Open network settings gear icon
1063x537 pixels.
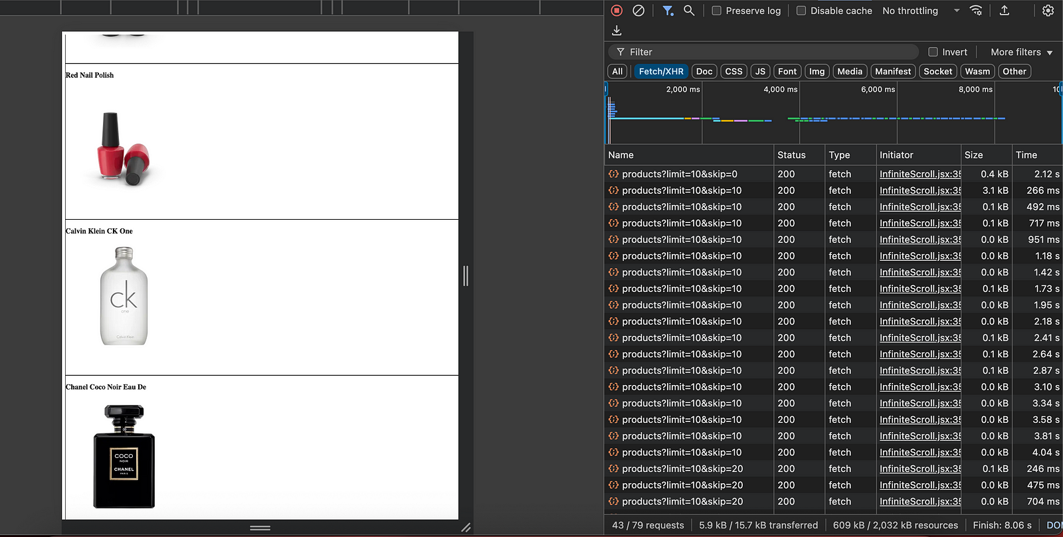(x=1048, y=11)
